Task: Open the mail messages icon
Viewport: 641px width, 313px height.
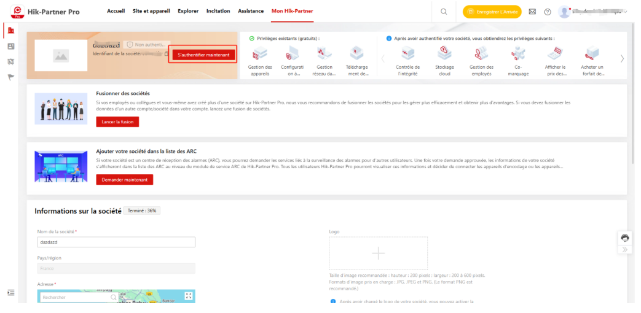Action: point(532,12)
